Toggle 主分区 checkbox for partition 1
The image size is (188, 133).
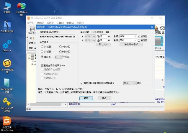coord(139,36)
